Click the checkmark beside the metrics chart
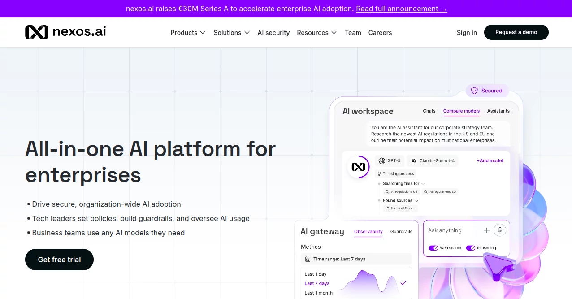The width and height of the screenshot is (572, 299). tap(403, 283)
